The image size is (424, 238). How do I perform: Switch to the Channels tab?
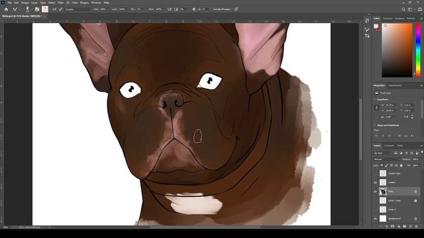coord(389,145)
